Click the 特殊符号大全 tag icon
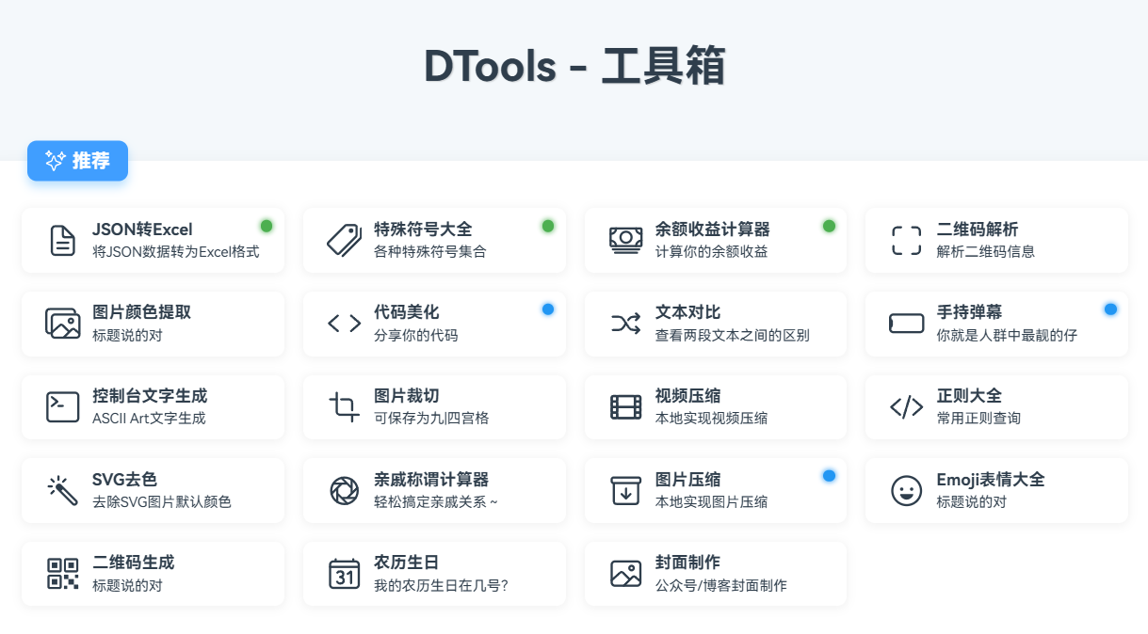The width and height of the screenshot is (1148, 634). click(x=344, y=241)
